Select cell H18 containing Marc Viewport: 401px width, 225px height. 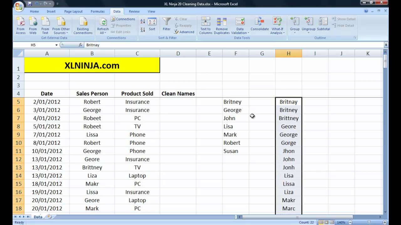click(289, 208)
